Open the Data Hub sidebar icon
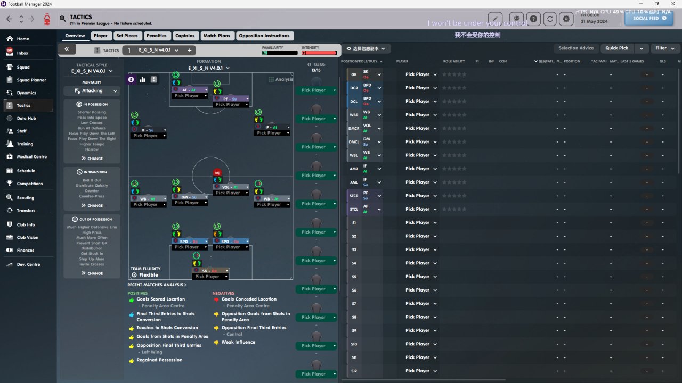 (x=9, y=119)
